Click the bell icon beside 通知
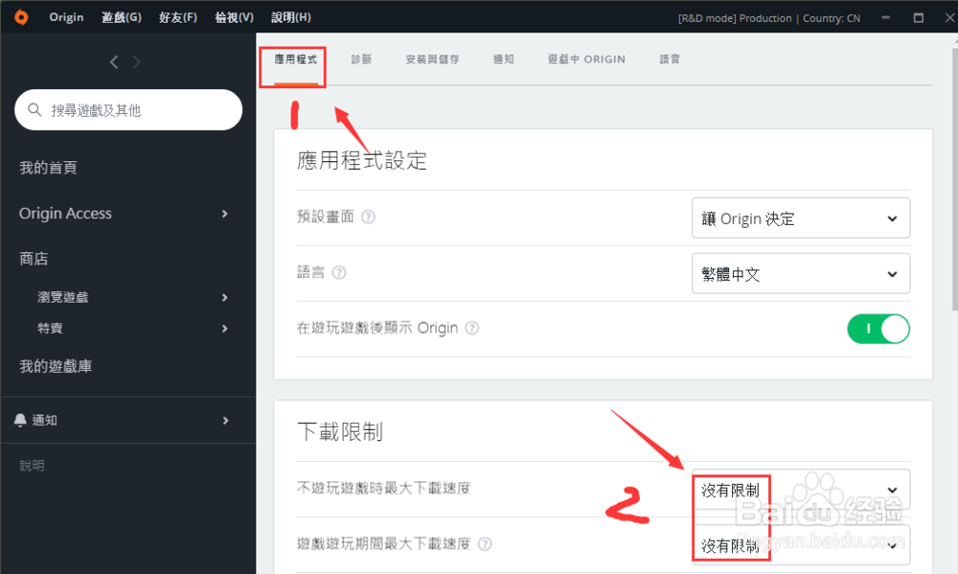 tap(20, 420)
